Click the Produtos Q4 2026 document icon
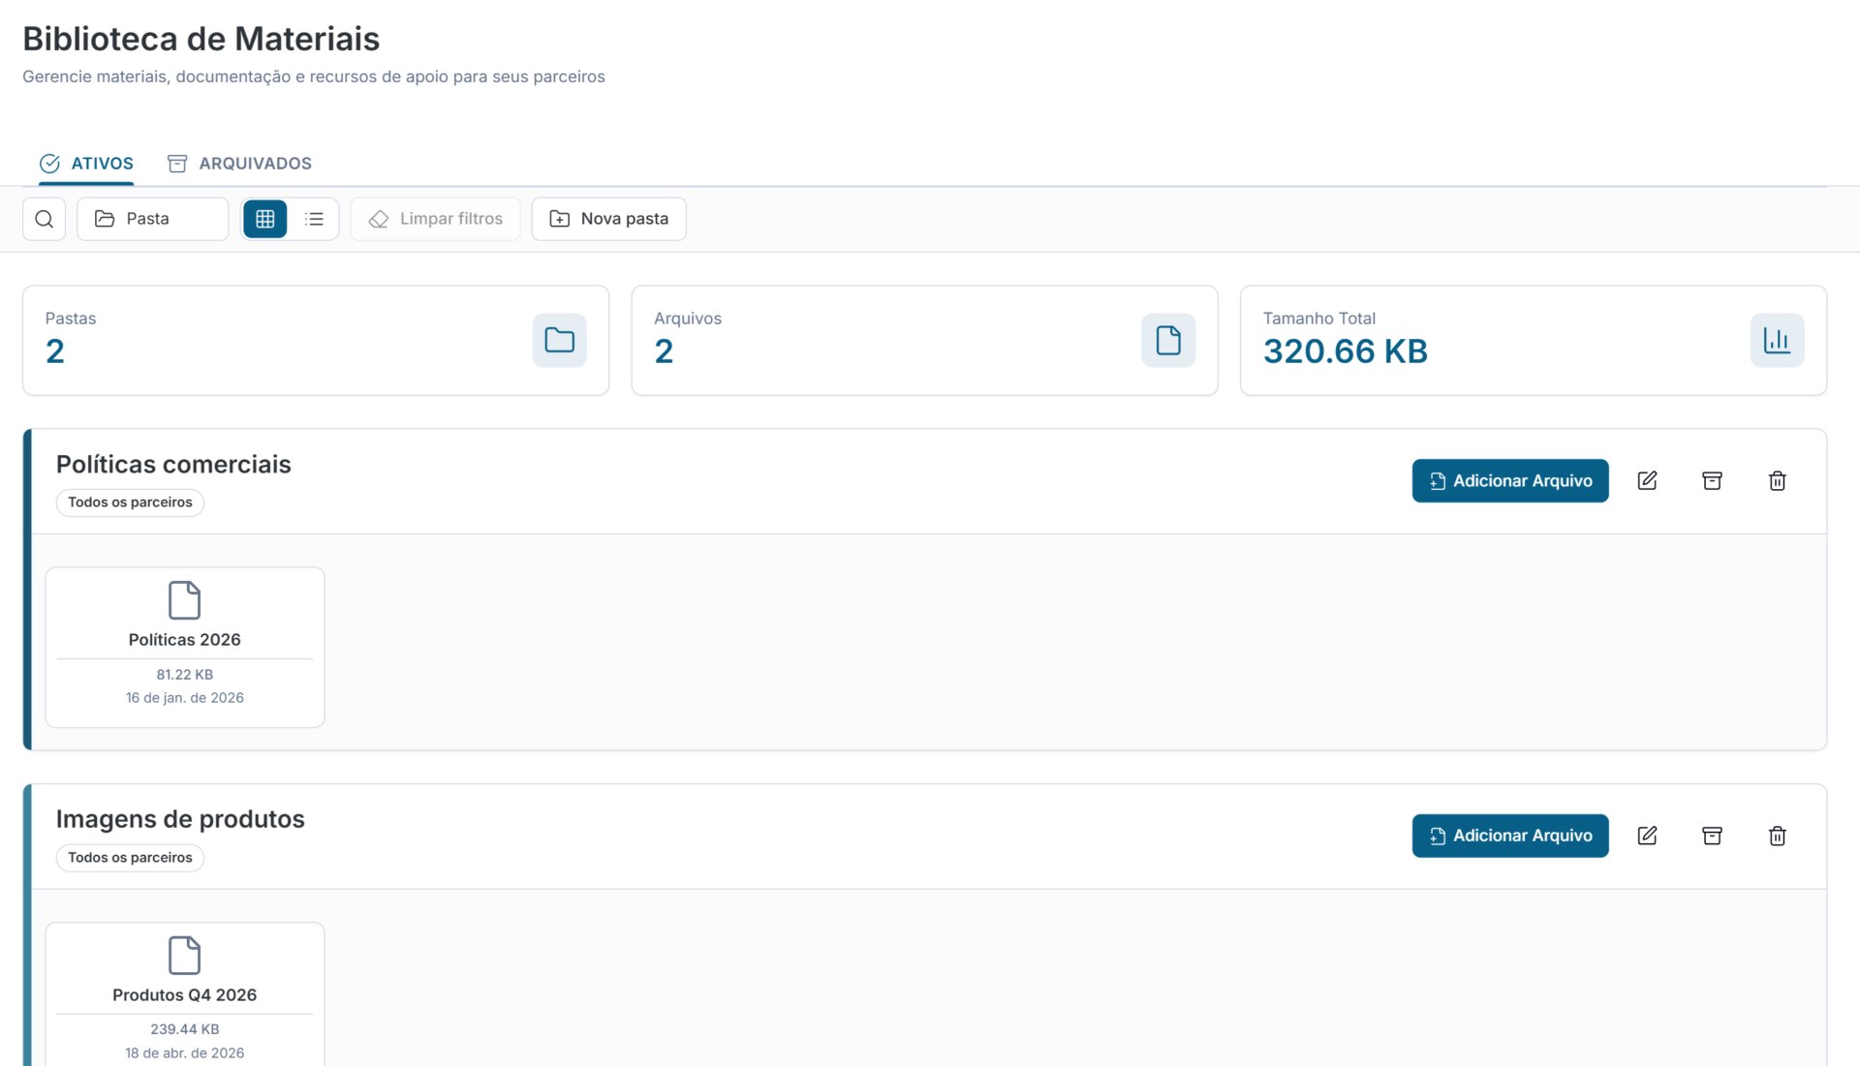Image resolution: width=1860 pixels, height=1066 pixels. pyautogui.click(x=184, y=956)
